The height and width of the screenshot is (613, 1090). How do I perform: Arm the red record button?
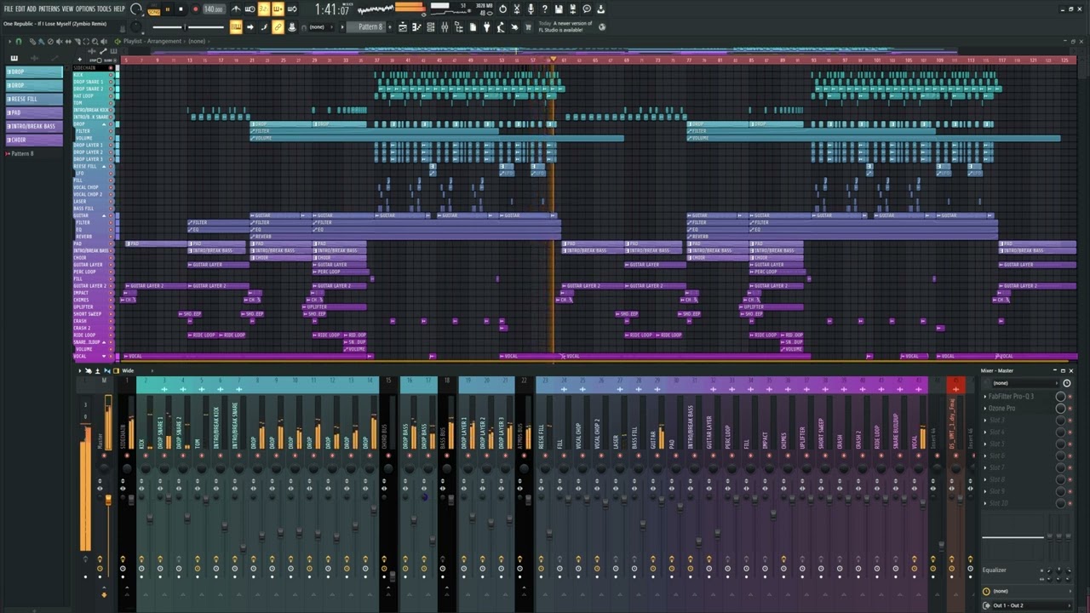195,9
